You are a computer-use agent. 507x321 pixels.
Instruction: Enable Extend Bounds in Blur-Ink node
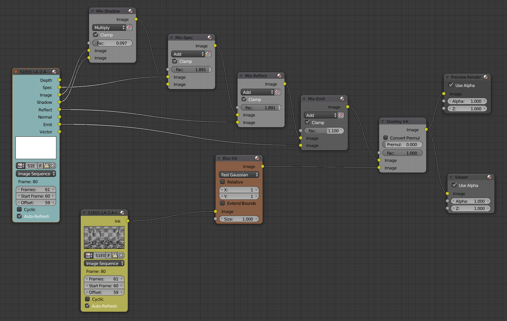223,203
